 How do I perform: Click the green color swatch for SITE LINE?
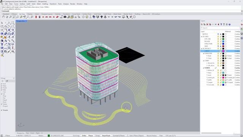pos(223,39)
